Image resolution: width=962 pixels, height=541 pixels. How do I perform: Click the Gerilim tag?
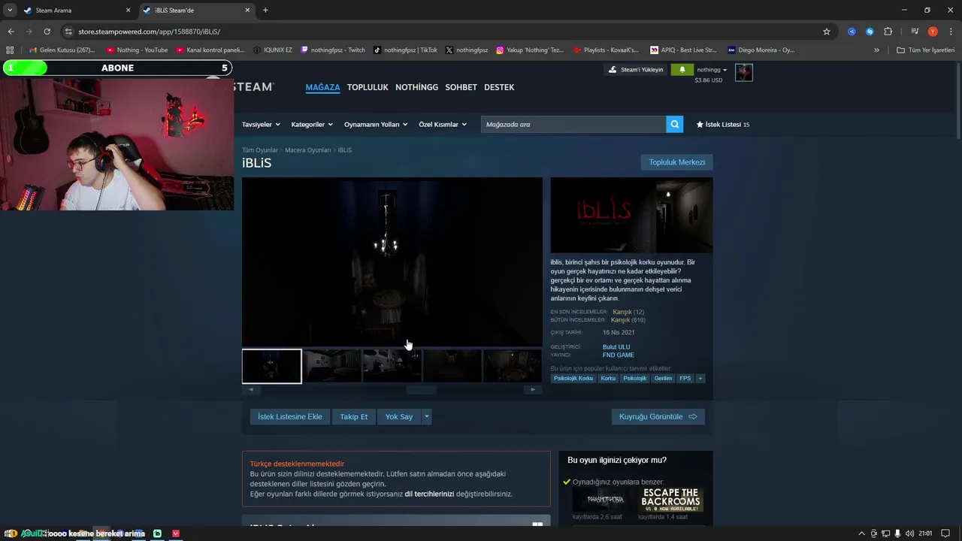click(x=663, y=379)
